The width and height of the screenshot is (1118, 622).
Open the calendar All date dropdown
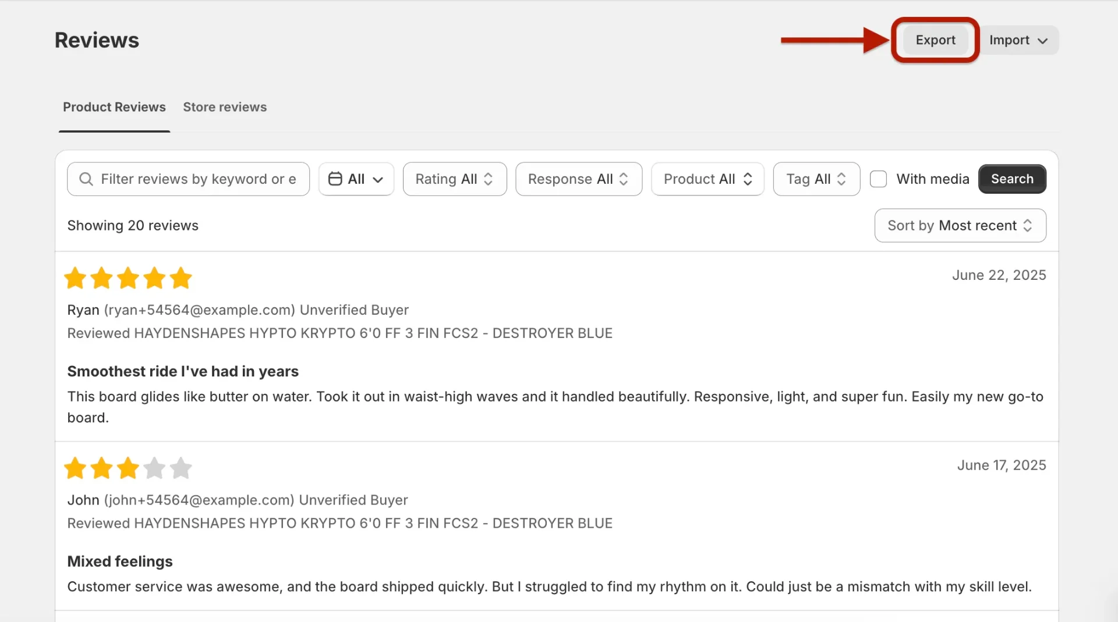coord(356,179)
